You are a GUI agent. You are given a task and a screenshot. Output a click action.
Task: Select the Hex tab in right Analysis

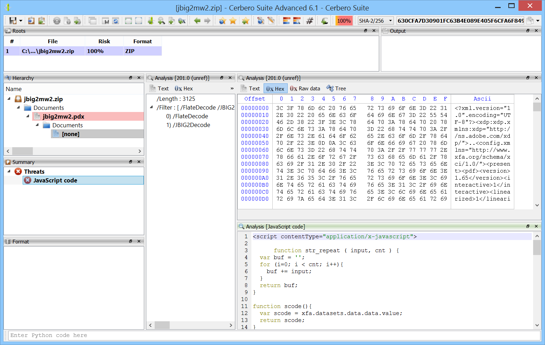pyautogui.click(x=275, y=89)
